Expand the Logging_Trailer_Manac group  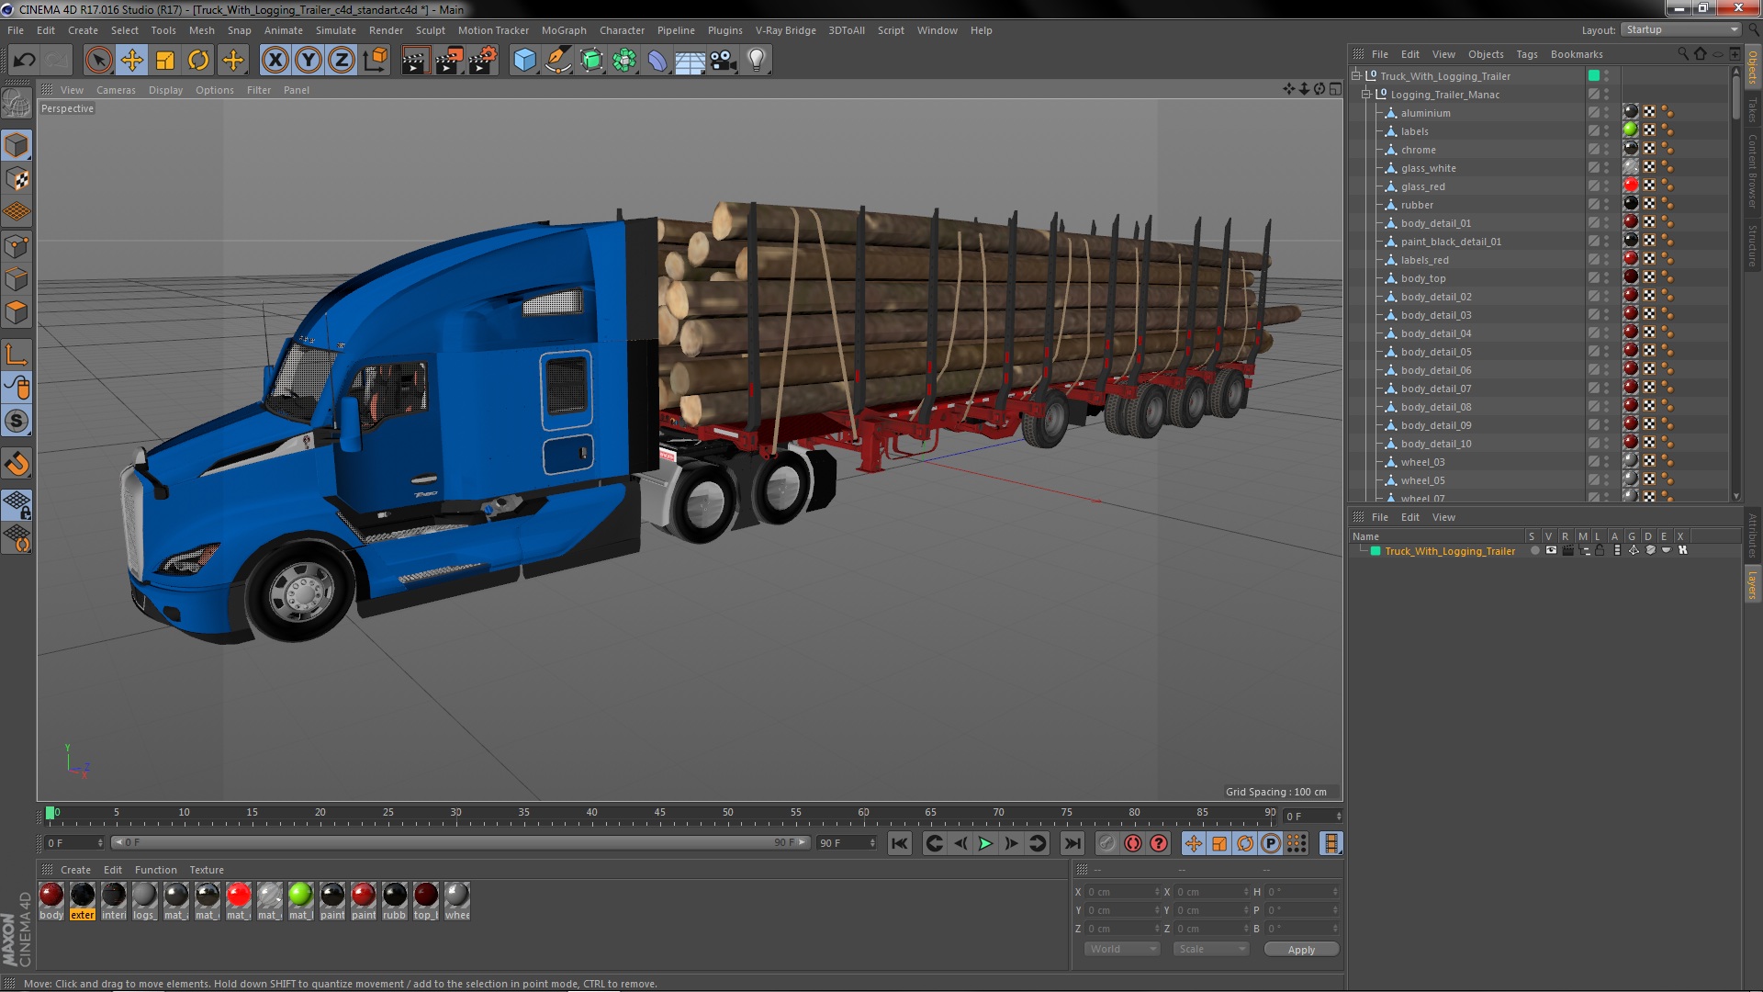(x=1364, y=94)
